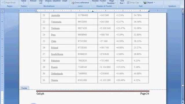Click the first line indent marker on ruler
The width and height of the screenshot is (185, 104).
(36, 10)
